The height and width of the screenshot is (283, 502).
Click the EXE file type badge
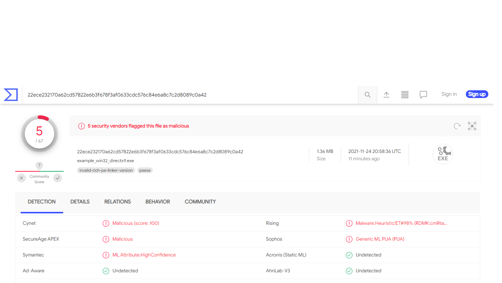tap(443, 154)
